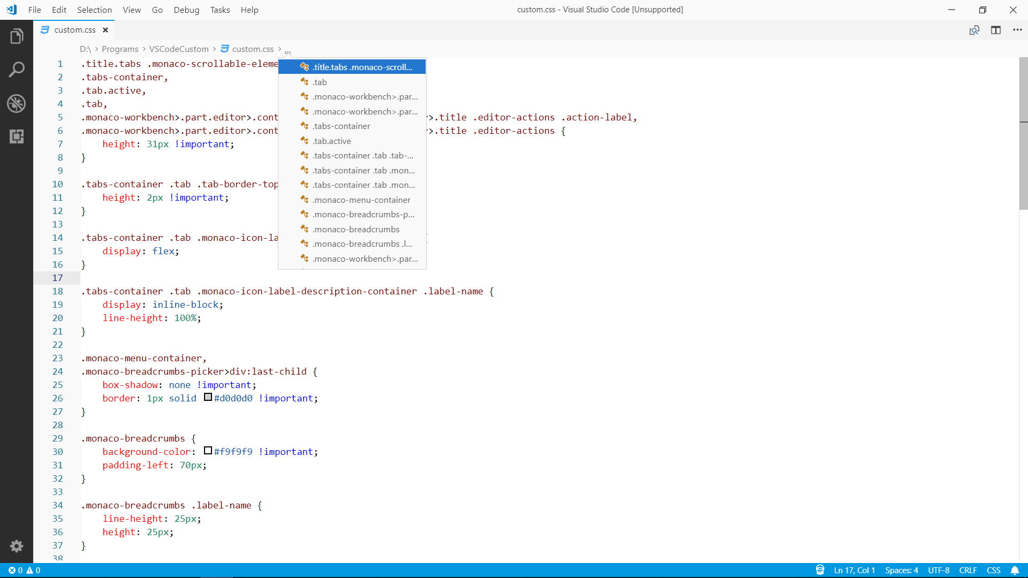The height and width of the screenshot is (578, 1028).
Task: Expand the Programs breadcrumb folder
Action: point(120,49)
